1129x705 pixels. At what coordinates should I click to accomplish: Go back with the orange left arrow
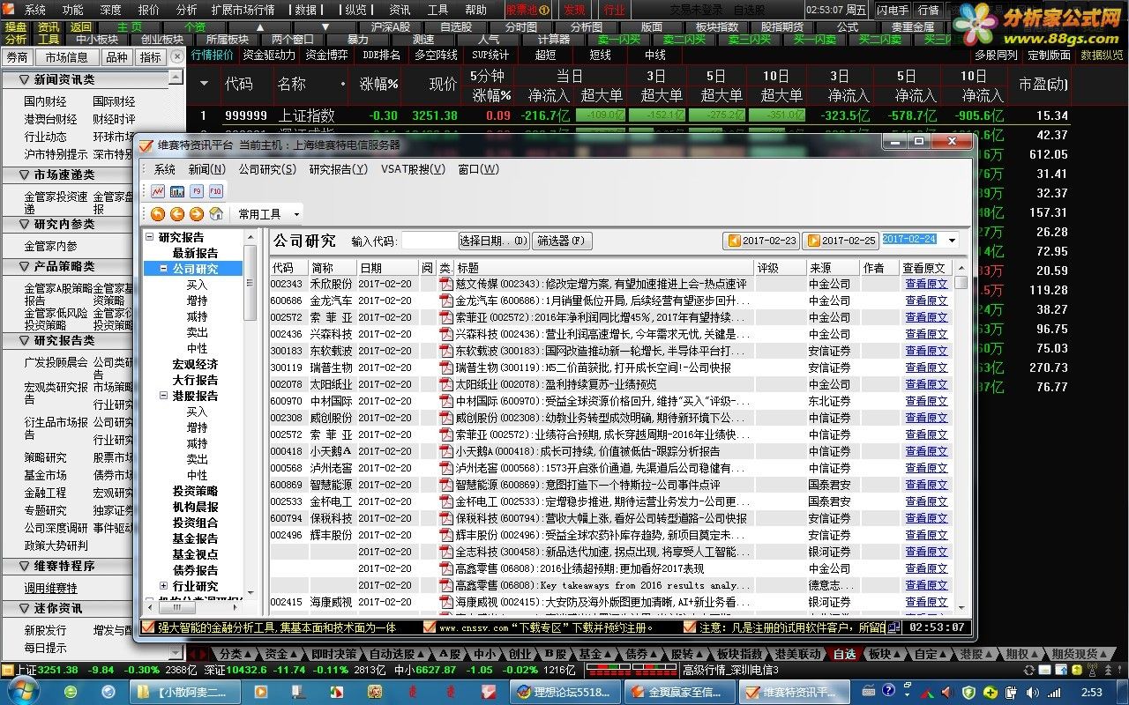tap(177, 214)
